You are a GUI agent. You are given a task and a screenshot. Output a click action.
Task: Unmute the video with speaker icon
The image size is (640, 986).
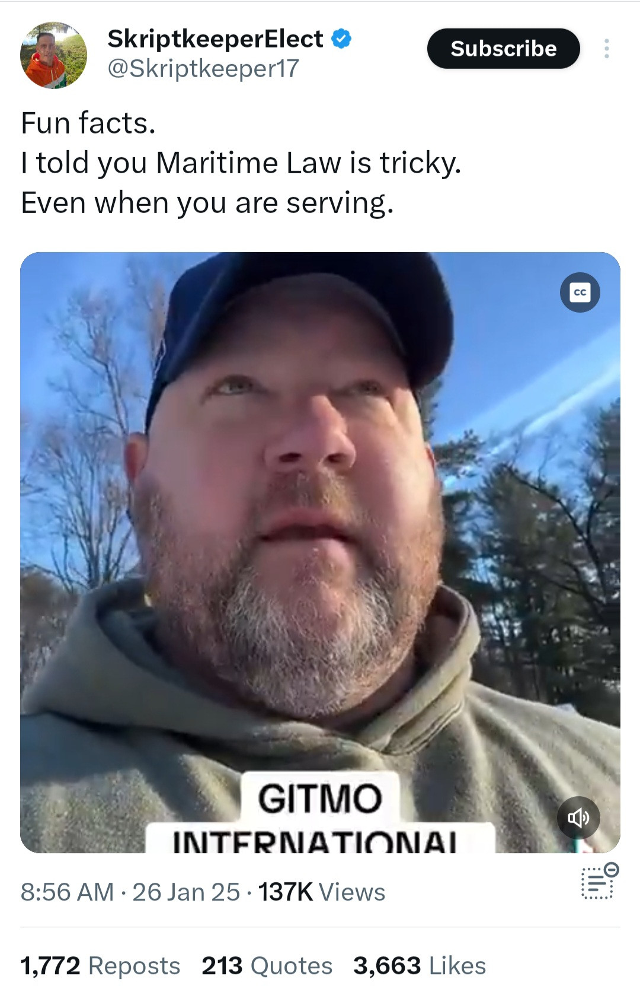(x=578, y=818)
